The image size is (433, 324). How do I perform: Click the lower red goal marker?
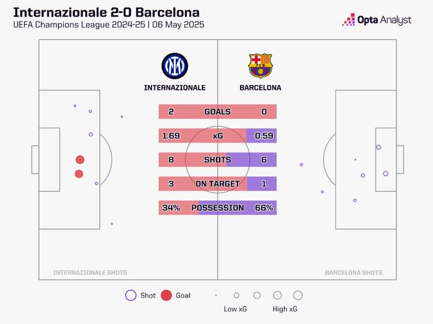click(x=79, y=173)
